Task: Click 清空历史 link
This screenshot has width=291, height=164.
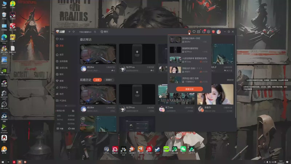Action: (230, 80)
